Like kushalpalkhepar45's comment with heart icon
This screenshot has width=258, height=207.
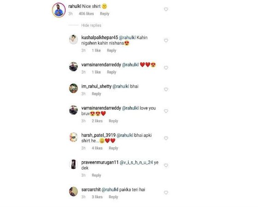click(166, 40)
